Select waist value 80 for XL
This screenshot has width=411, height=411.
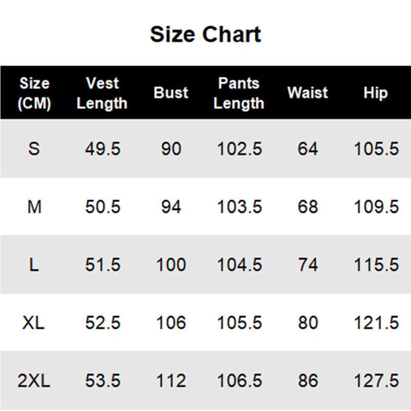308,323
